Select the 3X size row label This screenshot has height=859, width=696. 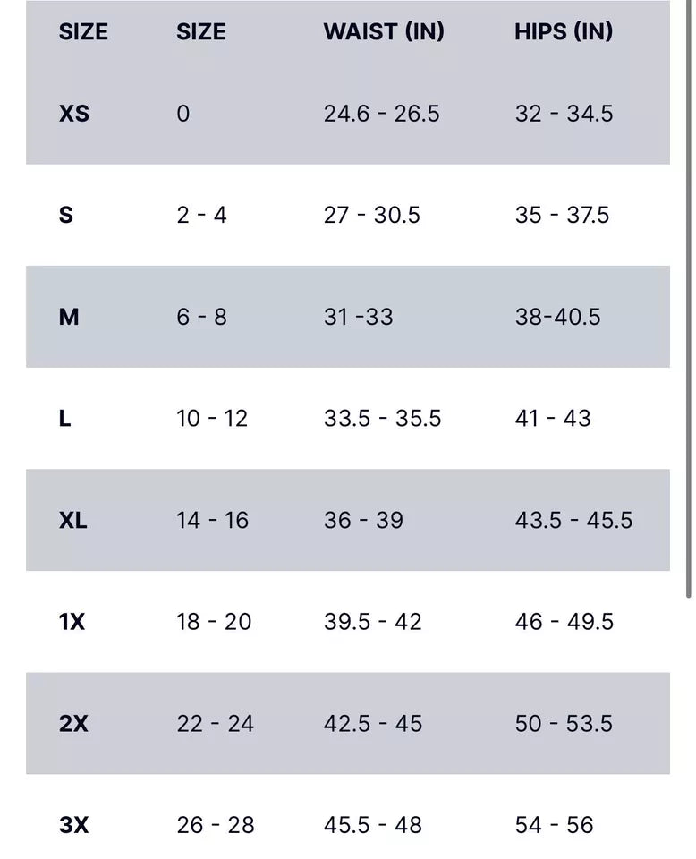pos(74,825)
